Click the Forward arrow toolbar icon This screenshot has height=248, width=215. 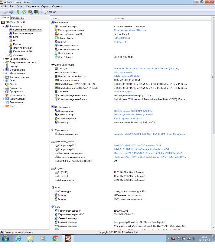(11, 12)
